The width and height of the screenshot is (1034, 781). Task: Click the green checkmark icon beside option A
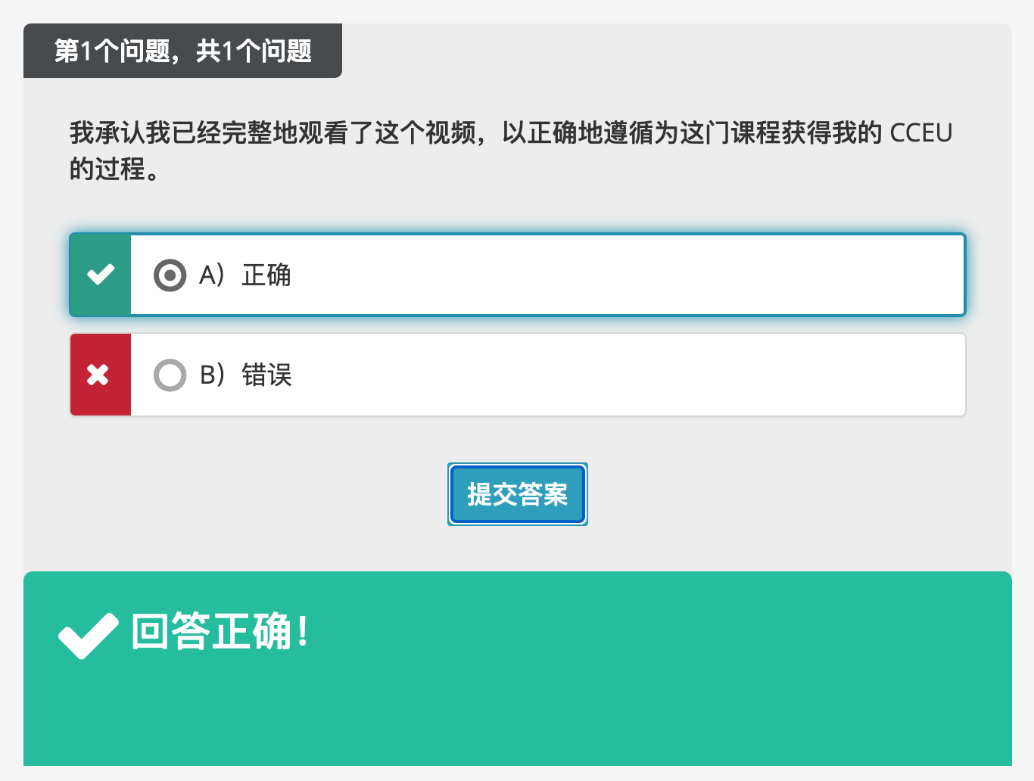click(100, 274)
